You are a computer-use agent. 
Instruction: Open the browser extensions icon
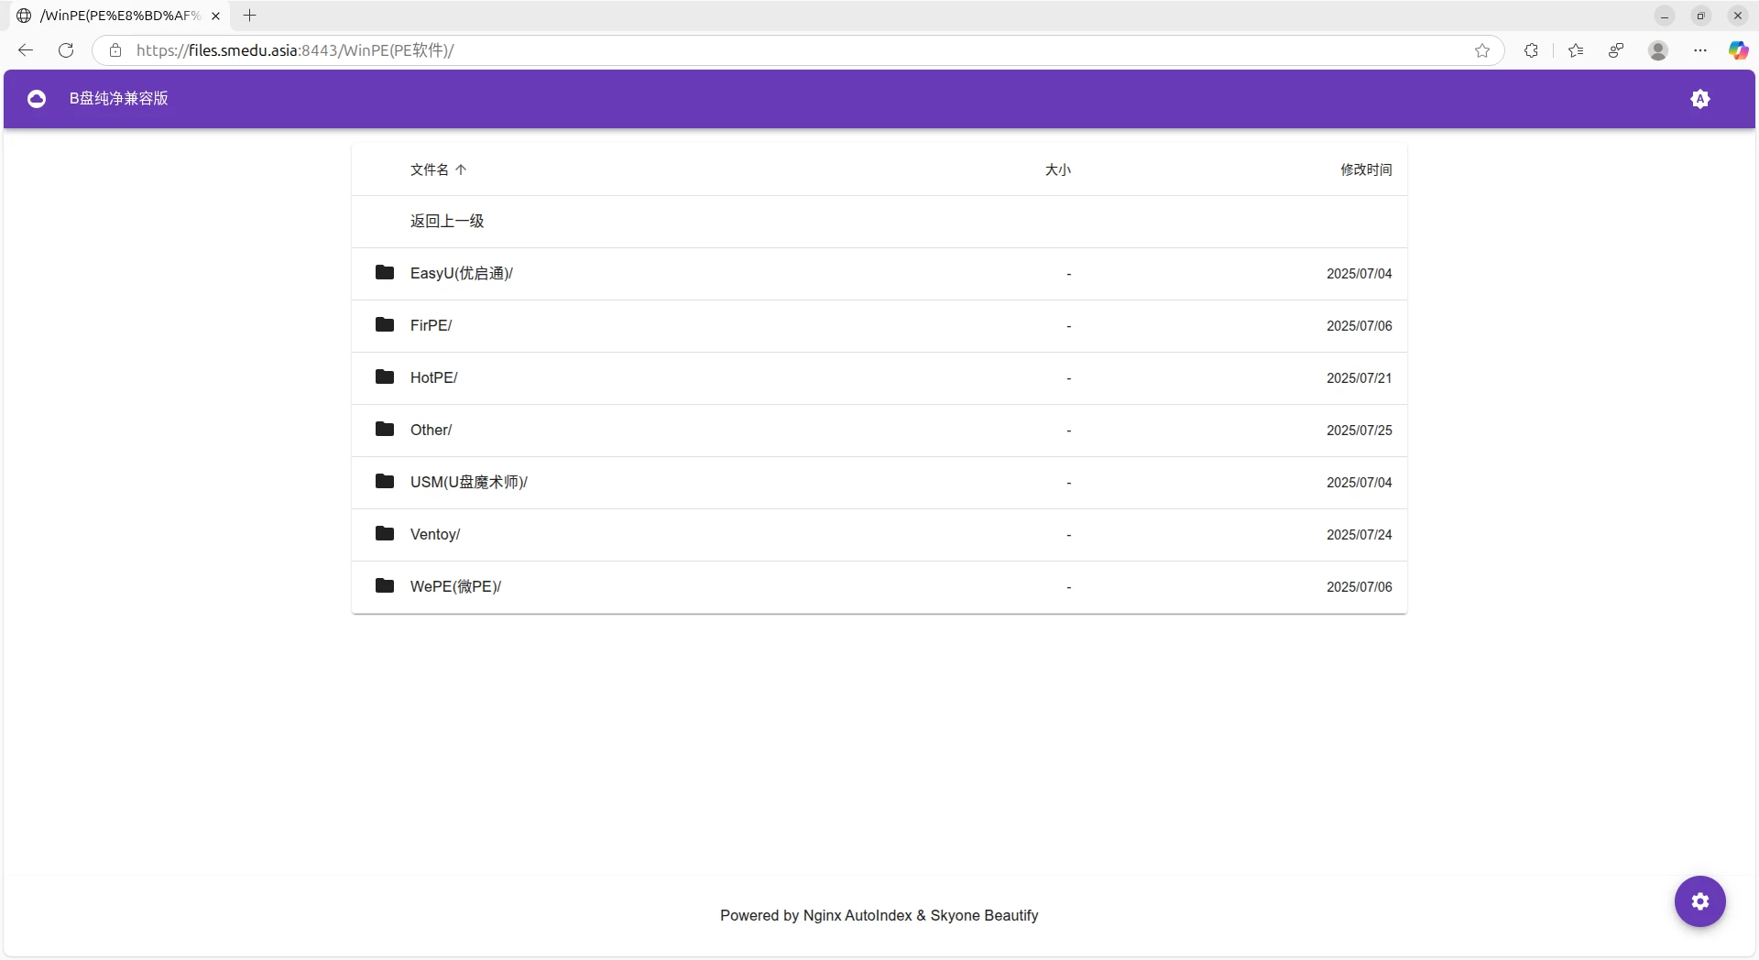[x=1531, y=50]
